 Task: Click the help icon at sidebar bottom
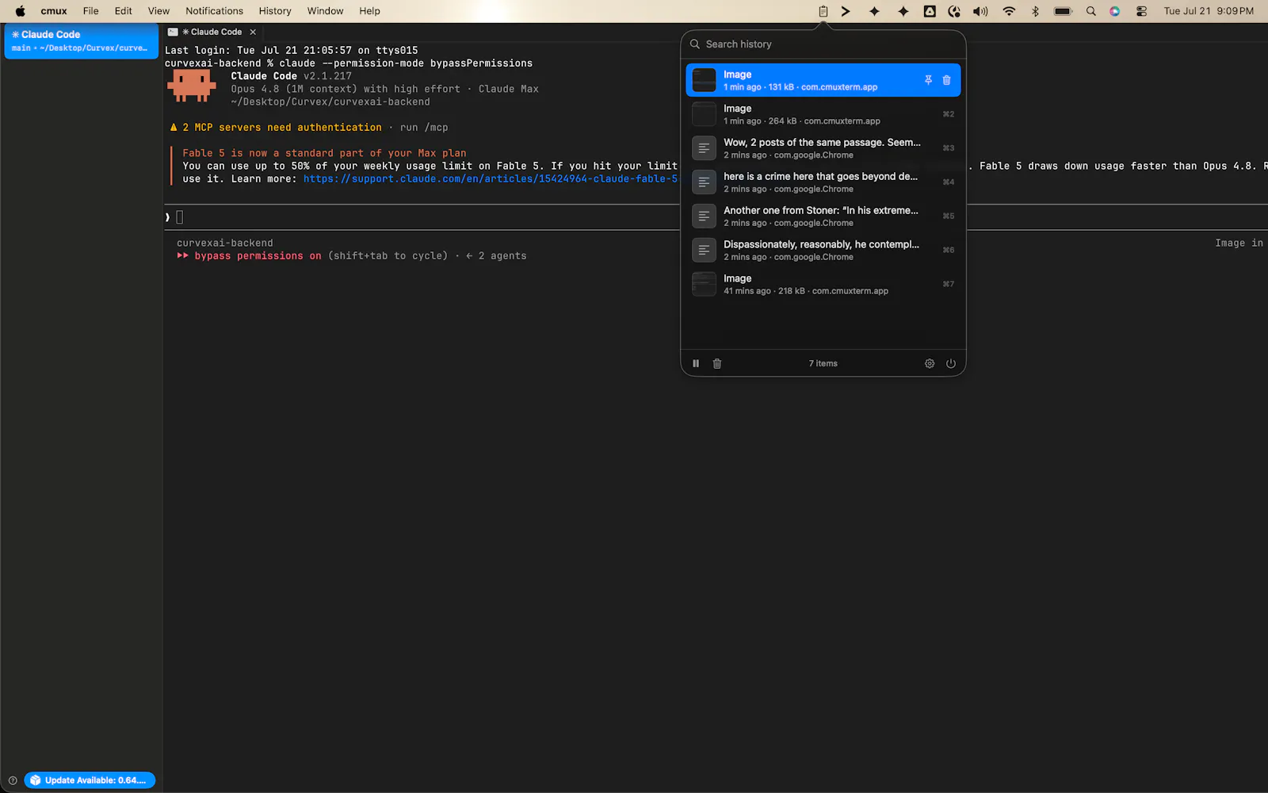pos(13,780)
